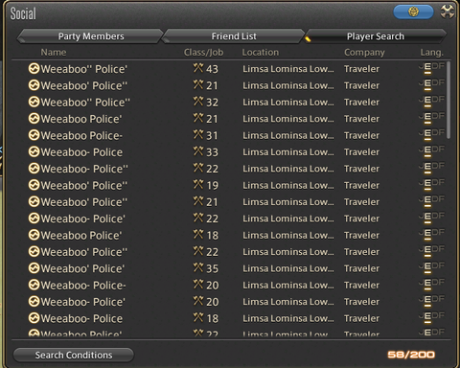Click JEDF language icons on level 43 row
This screenshot has width=460, height=368.
pyautogui.click(x=431, y=68)
